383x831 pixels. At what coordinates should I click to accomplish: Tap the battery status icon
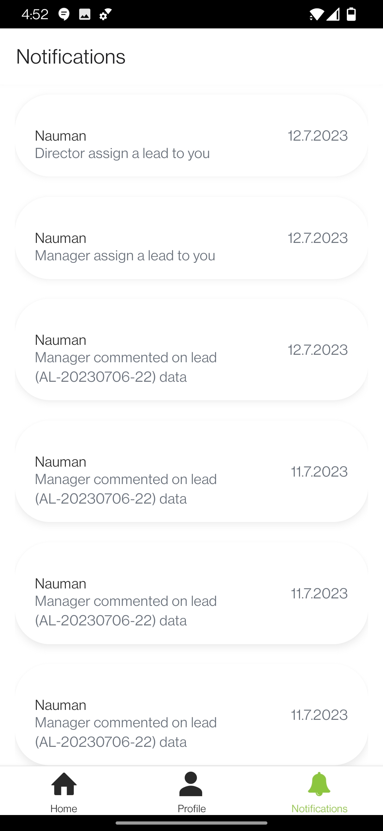[x=351, y=14]
